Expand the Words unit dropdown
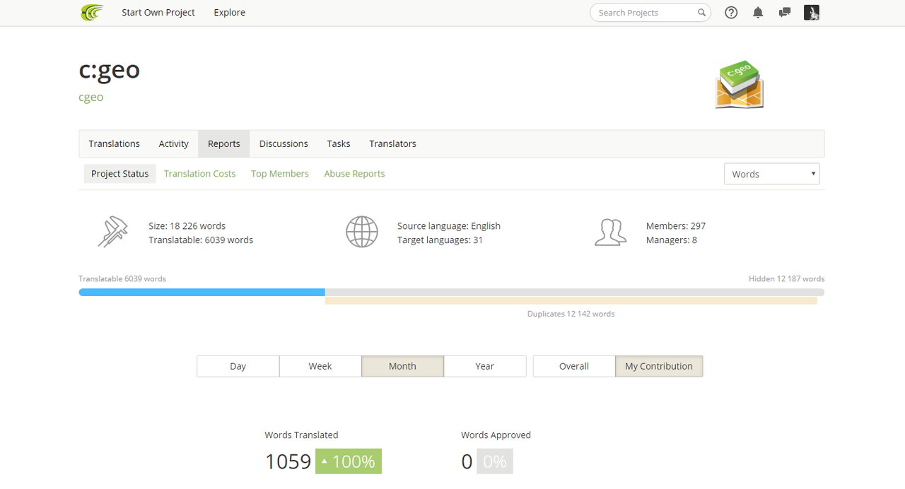Screen dimensions: 905x489 coord(772,174)
